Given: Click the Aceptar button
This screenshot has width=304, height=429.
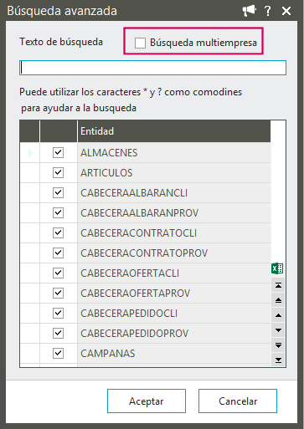Looking at the screenshot, I should (147, 401).
